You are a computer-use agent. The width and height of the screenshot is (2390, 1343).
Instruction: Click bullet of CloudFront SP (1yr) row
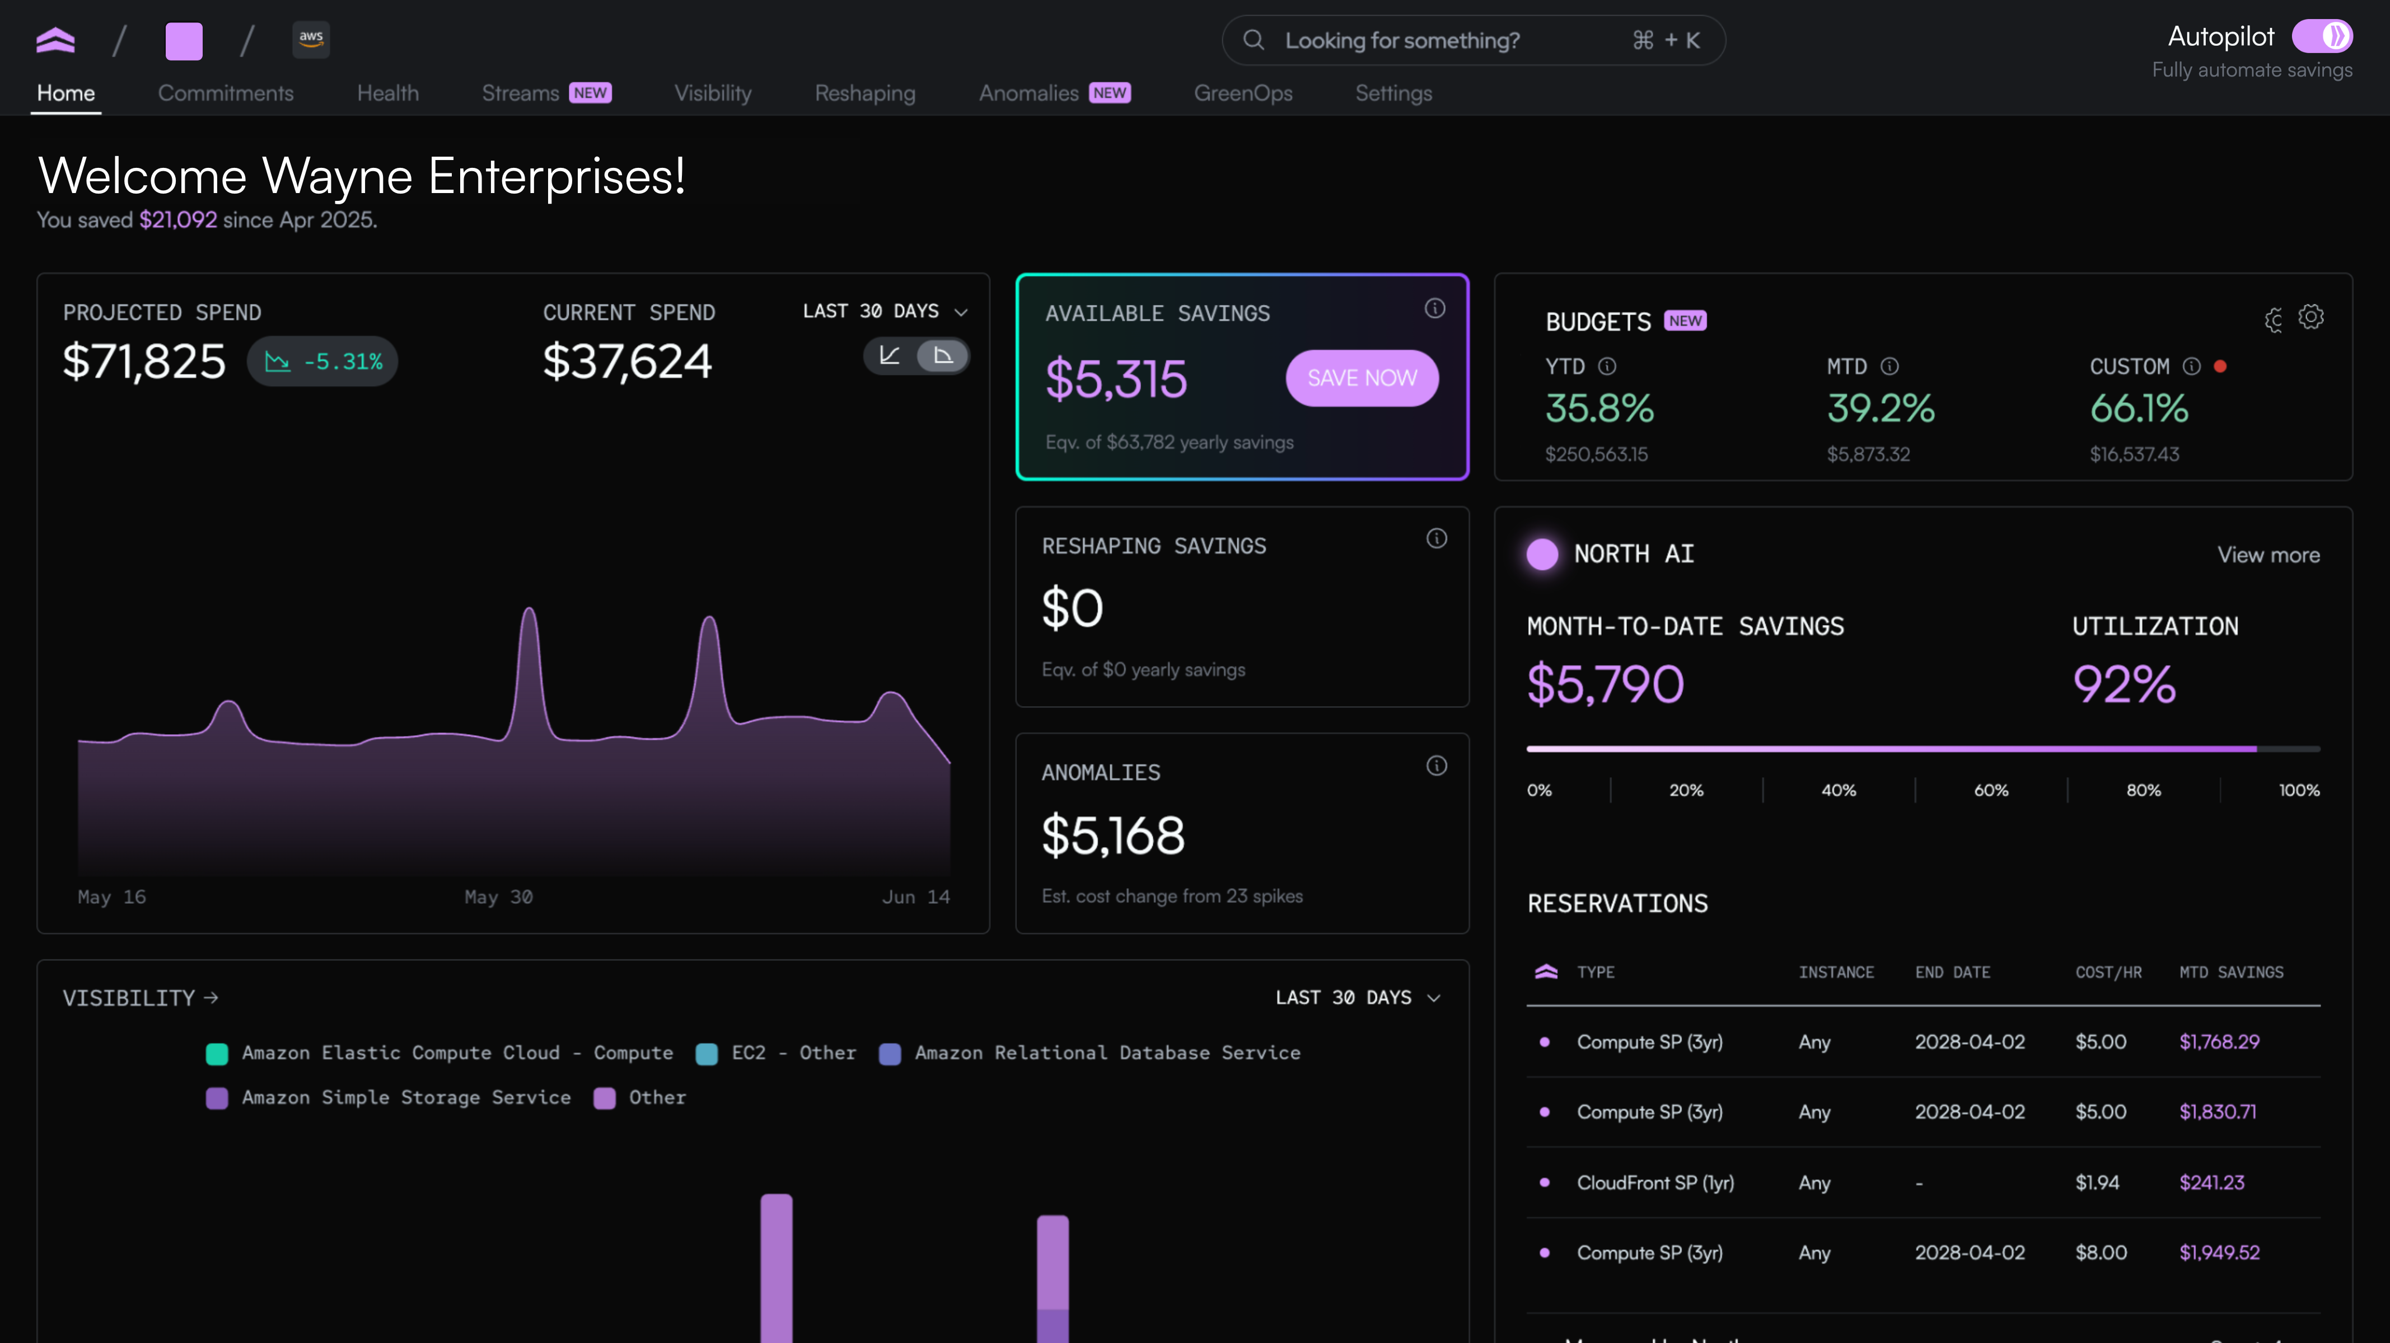click(x=1545, y=1182)
